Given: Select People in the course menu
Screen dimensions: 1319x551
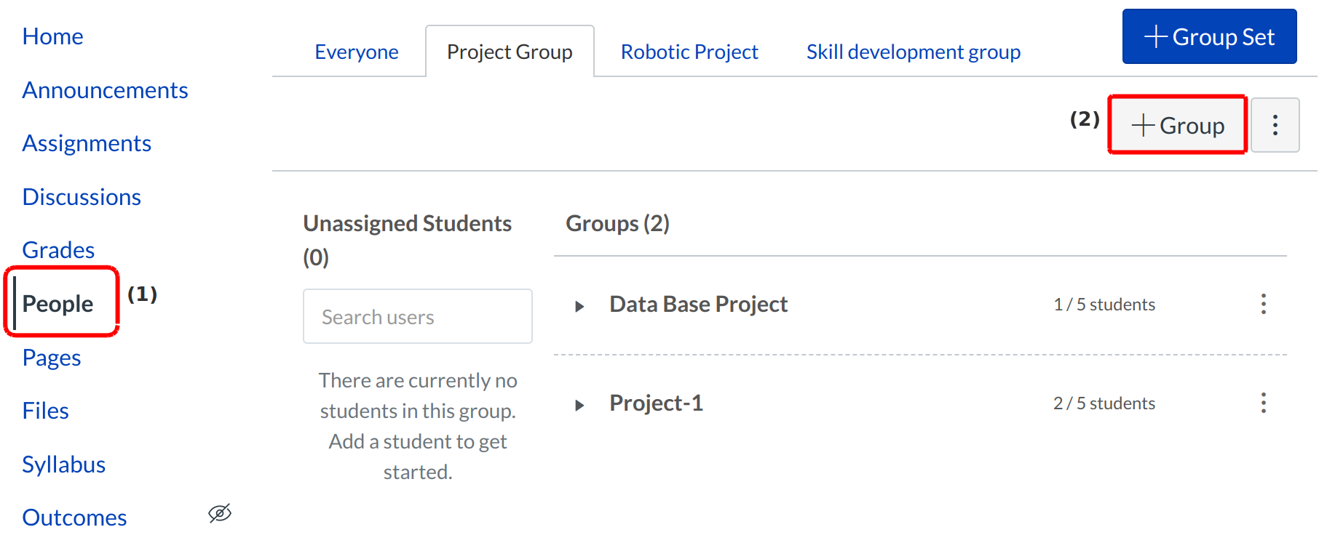Looking at the screenshot, I should 58,304.
